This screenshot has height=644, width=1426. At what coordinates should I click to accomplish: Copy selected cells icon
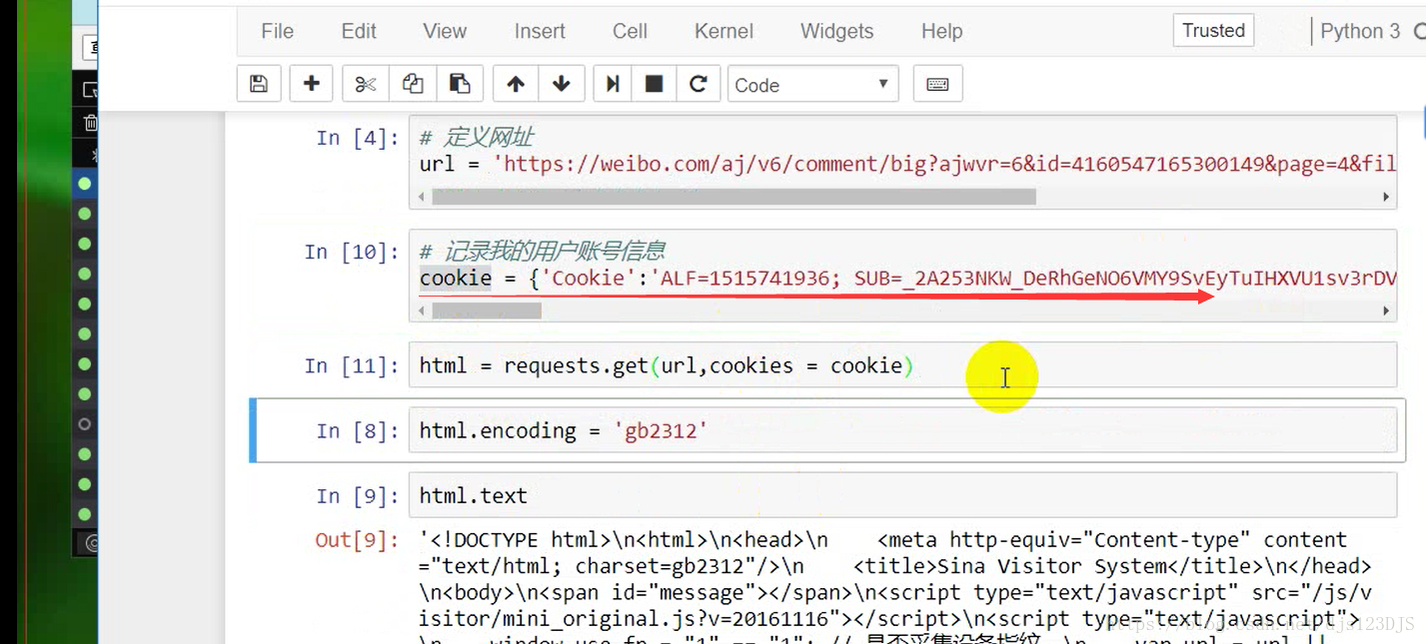click(412, 84)
